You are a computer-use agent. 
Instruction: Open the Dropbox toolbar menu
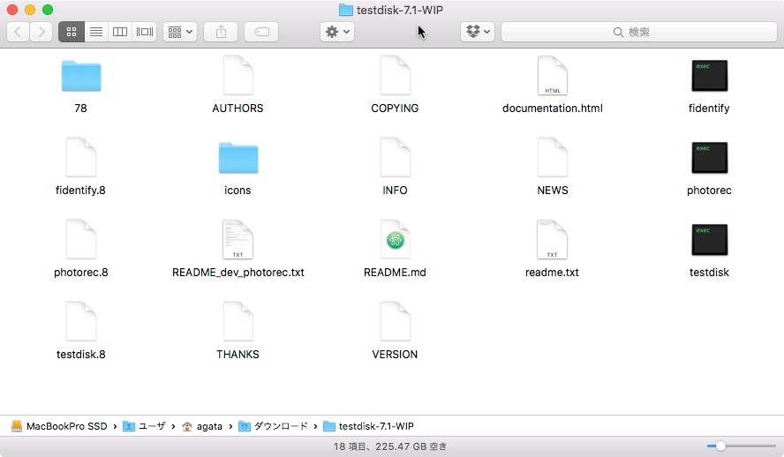point(478,32)
